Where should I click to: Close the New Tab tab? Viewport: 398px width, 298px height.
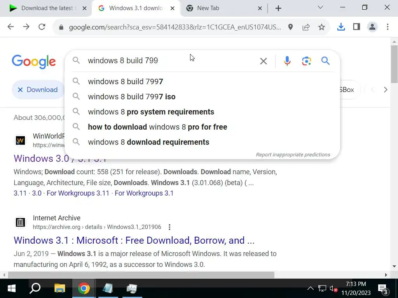click(x=260, y=9)
